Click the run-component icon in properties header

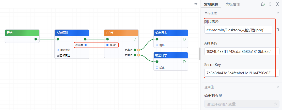click(263, 4)
